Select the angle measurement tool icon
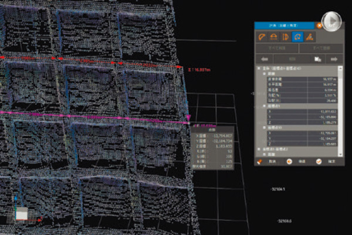This screenshot has width=352, height=235. click(309, 36)
